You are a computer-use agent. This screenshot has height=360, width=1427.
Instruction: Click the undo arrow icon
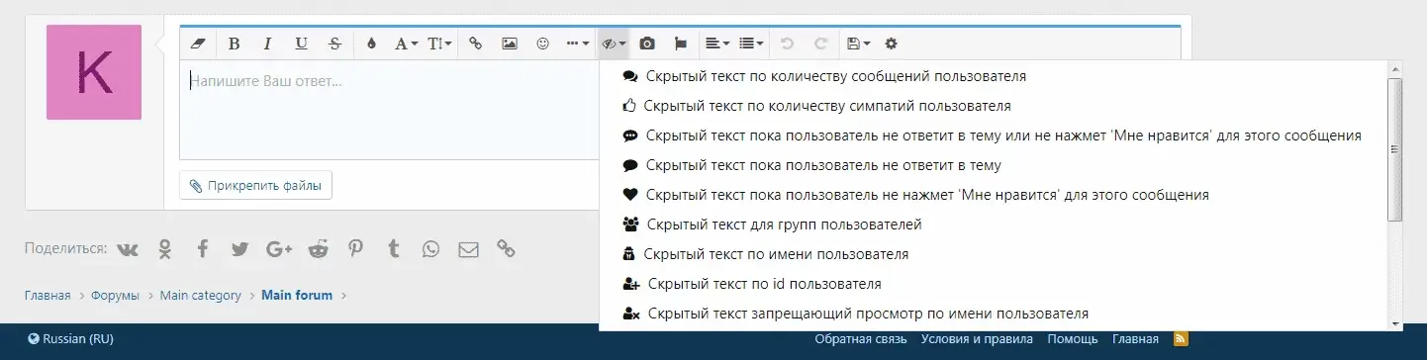(788, 44)
